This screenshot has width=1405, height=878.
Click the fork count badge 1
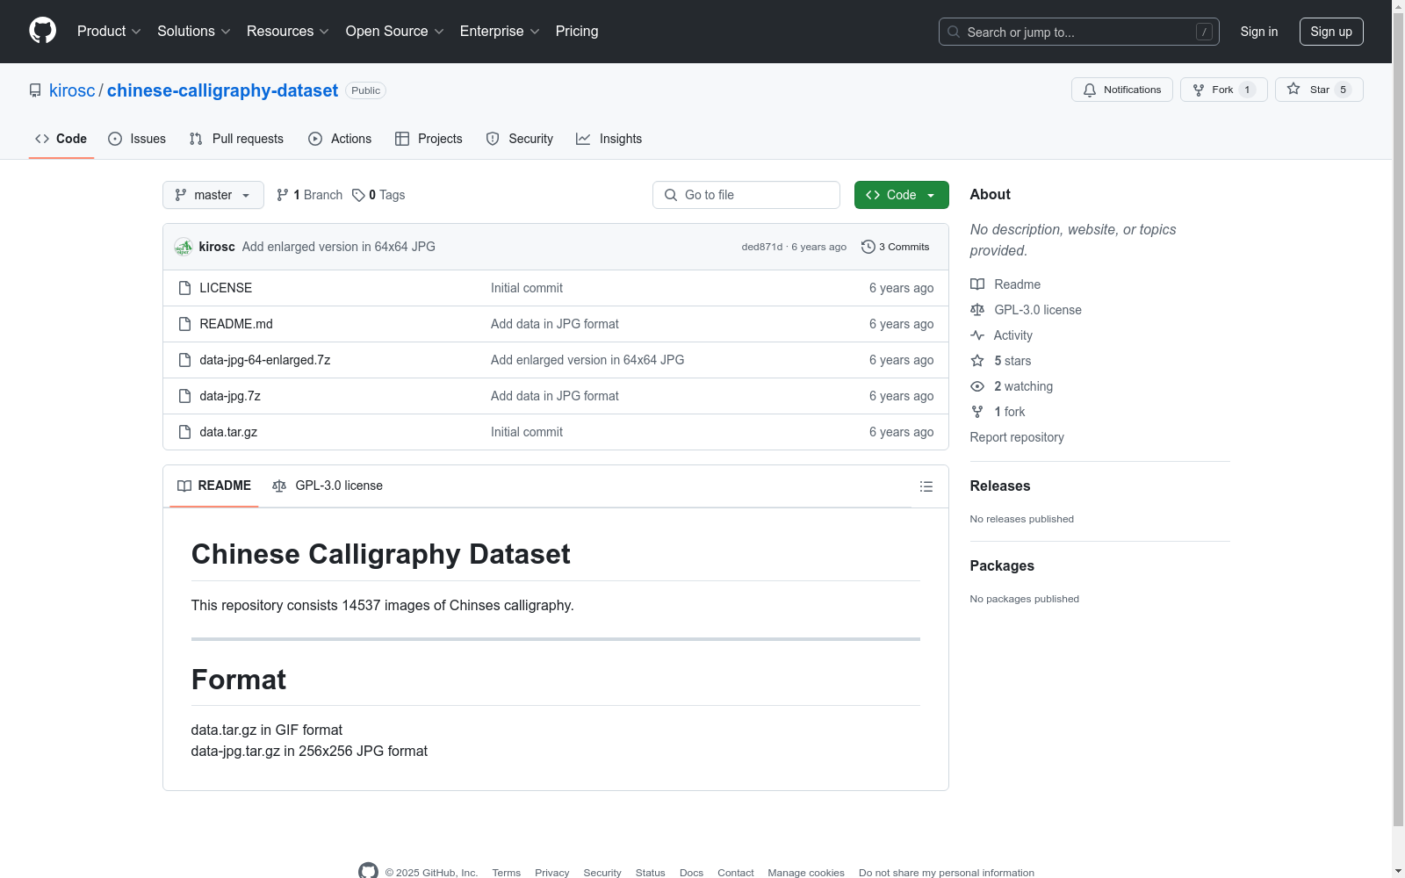tap(1247, 90)
